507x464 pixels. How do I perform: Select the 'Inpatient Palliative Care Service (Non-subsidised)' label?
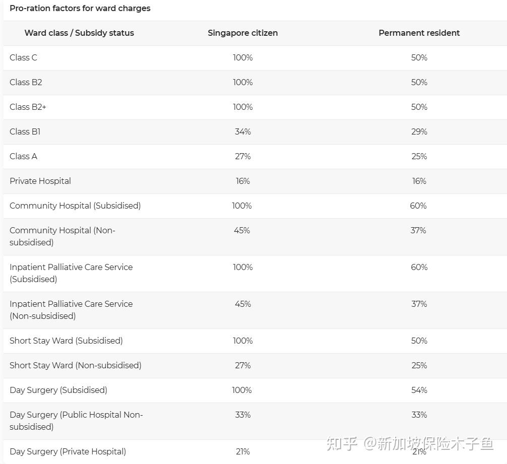(x=71, y=310)
